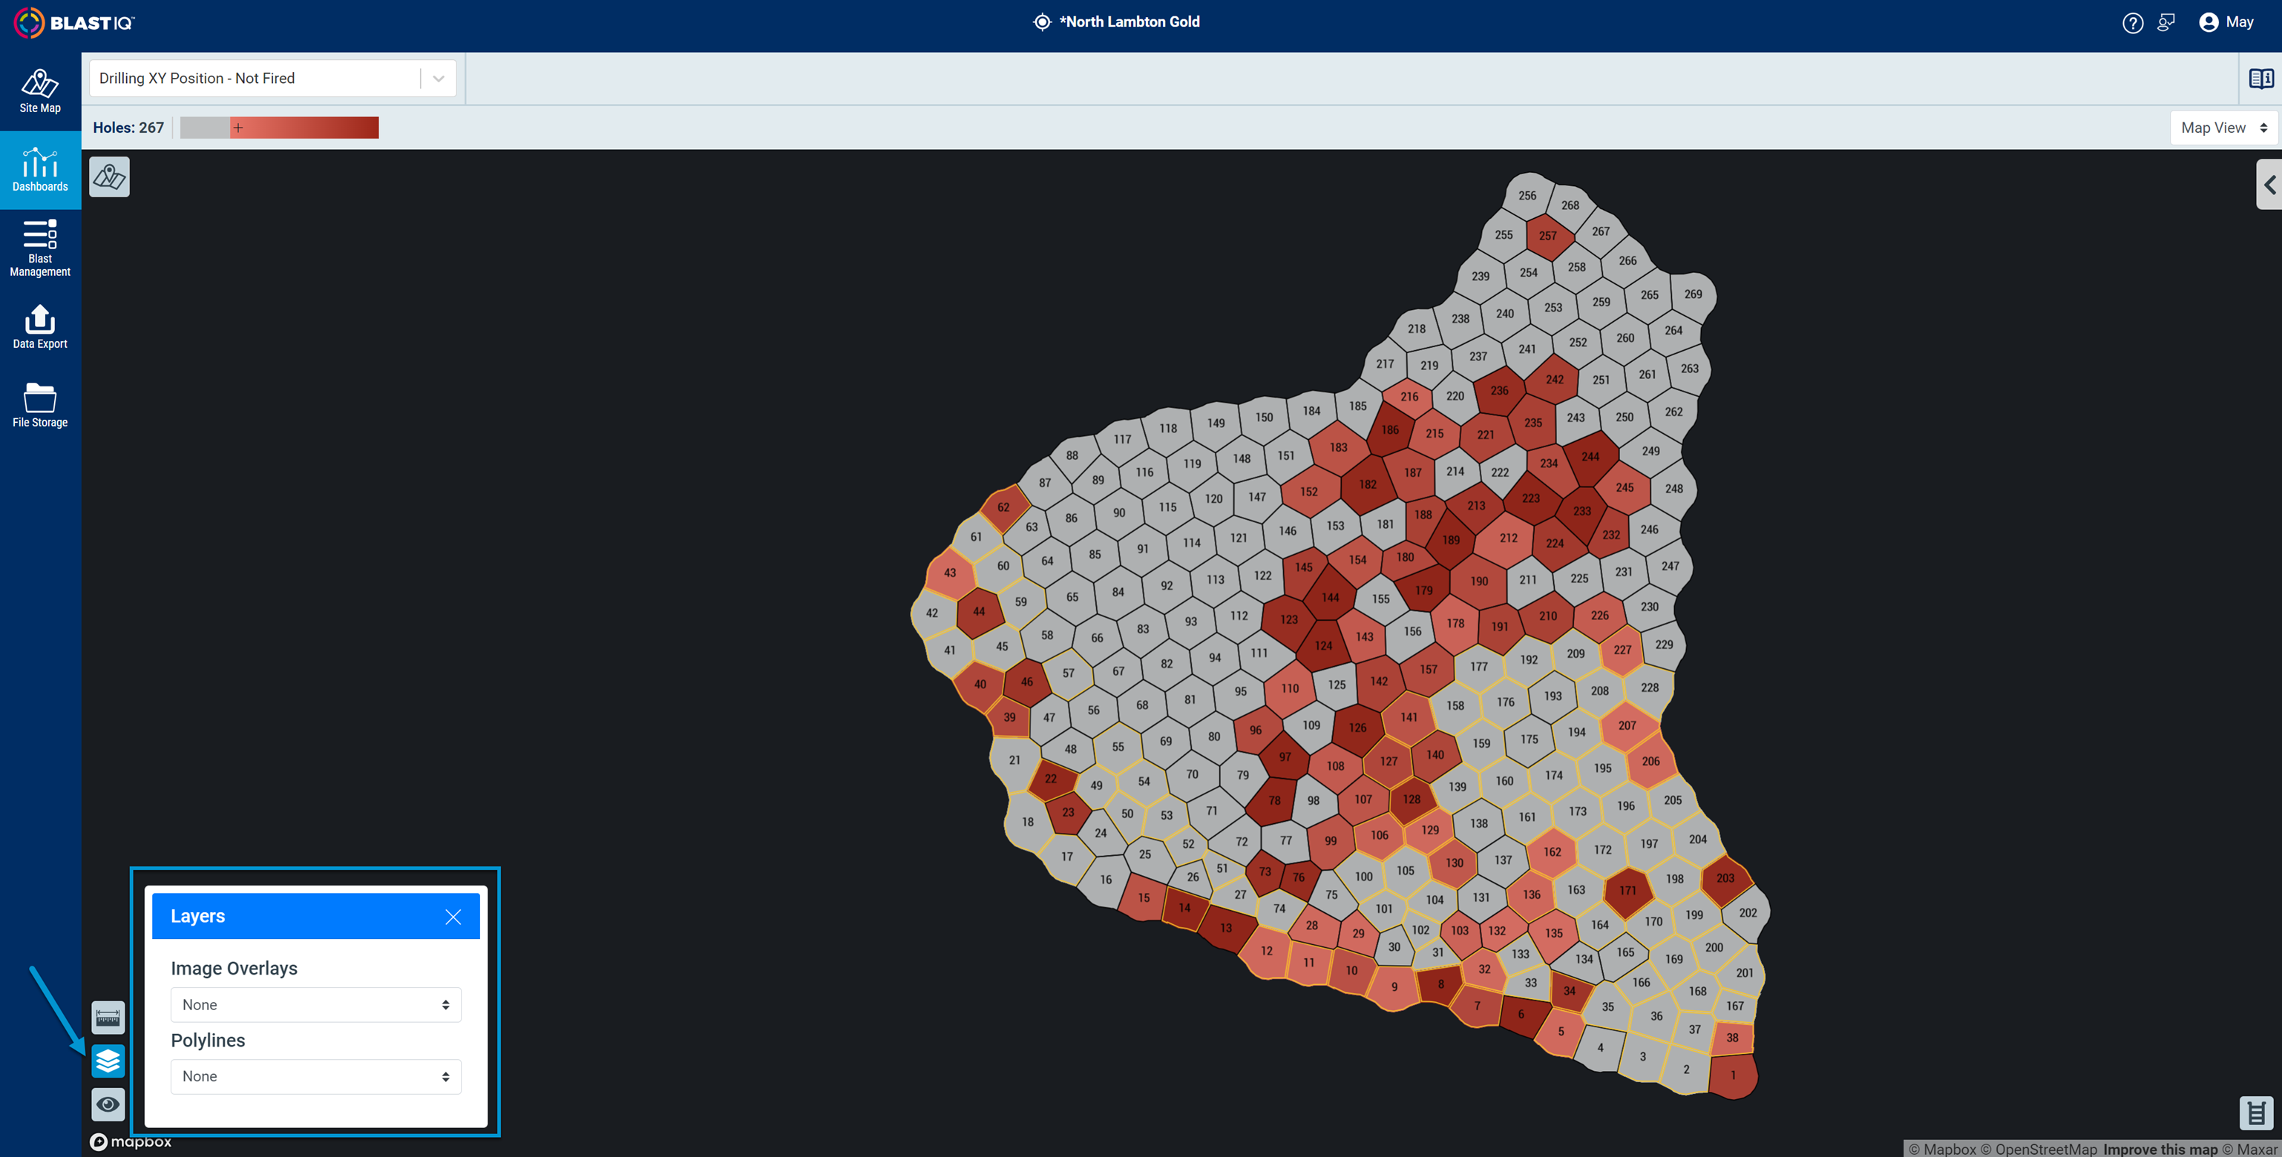Select hole 1 on the map
This screenshot has height=1157, width=2282.
click(x=1733, y=1075)
